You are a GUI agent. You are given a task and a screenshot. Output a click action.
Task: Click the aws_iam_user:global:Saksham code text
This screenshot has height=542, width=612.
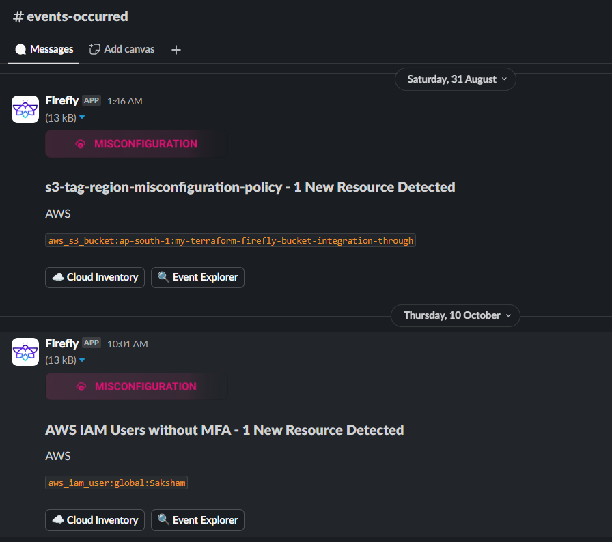tap(116, 483)
